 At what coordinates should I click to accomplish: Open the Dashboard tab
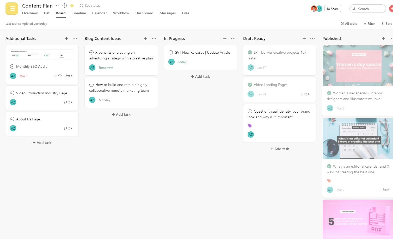144,13
